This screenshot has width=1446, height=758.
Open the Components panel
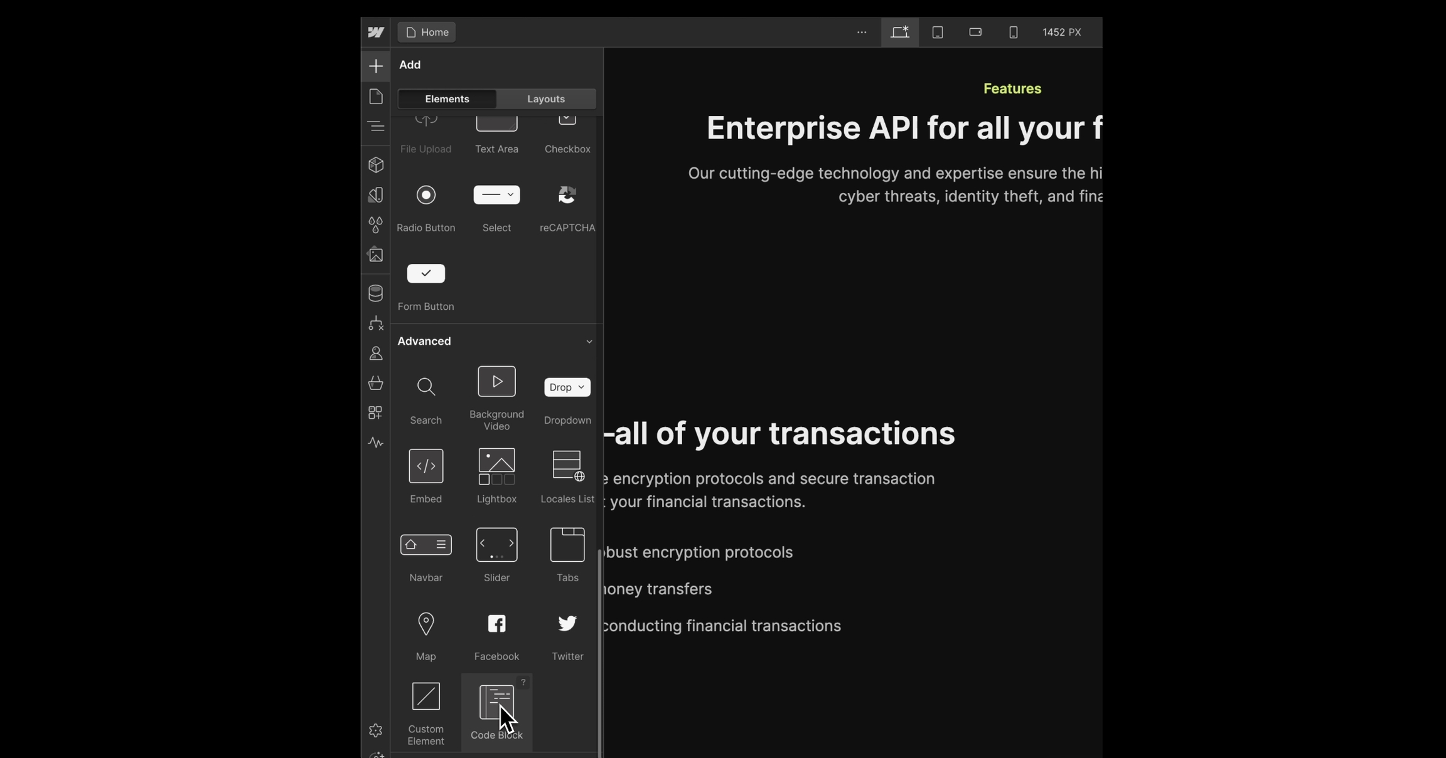375,164
